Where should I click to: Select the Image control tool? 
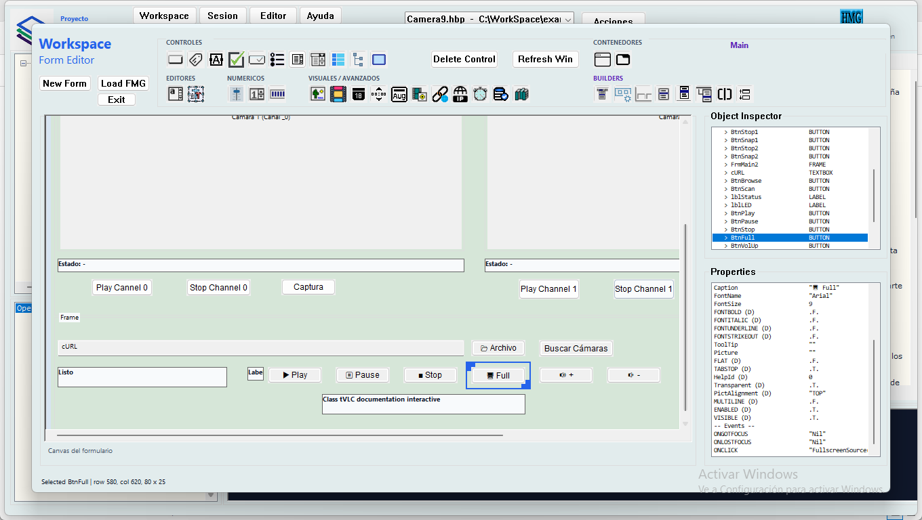pyautogui.click(x=318, y=94)
